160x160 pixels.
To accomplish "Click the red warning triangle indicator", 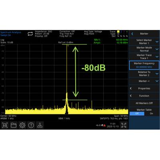I will point(104,125).
